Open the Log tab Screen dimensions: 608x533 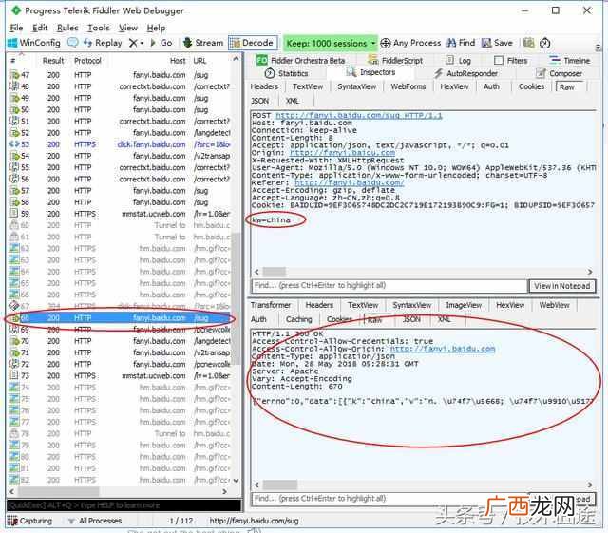click(x=458, y=61)
